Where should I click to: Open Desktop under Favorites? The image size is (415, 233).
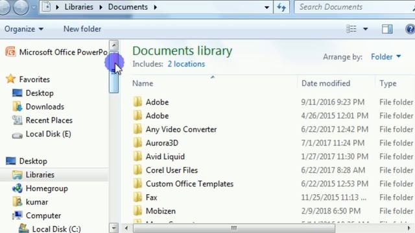40,93
